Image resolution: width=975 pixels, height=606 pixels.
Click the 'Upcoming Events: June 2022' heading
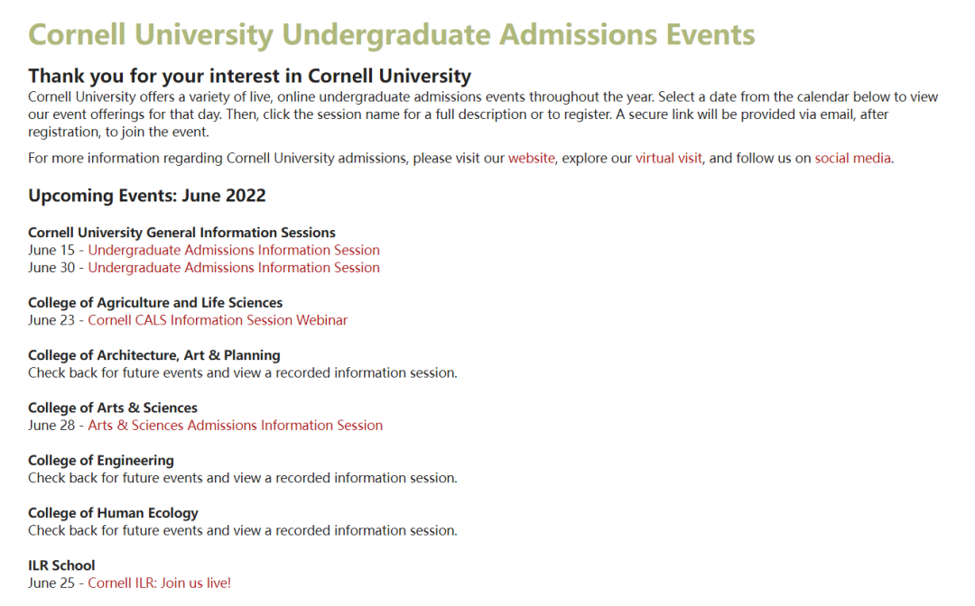(147, 196)
